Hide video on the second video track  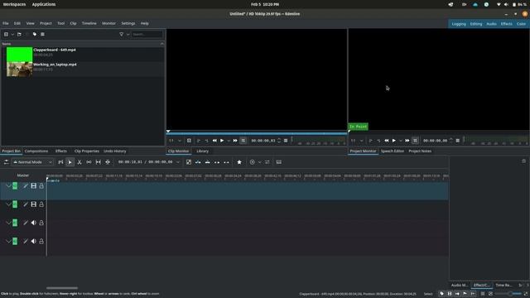point(33,204)
